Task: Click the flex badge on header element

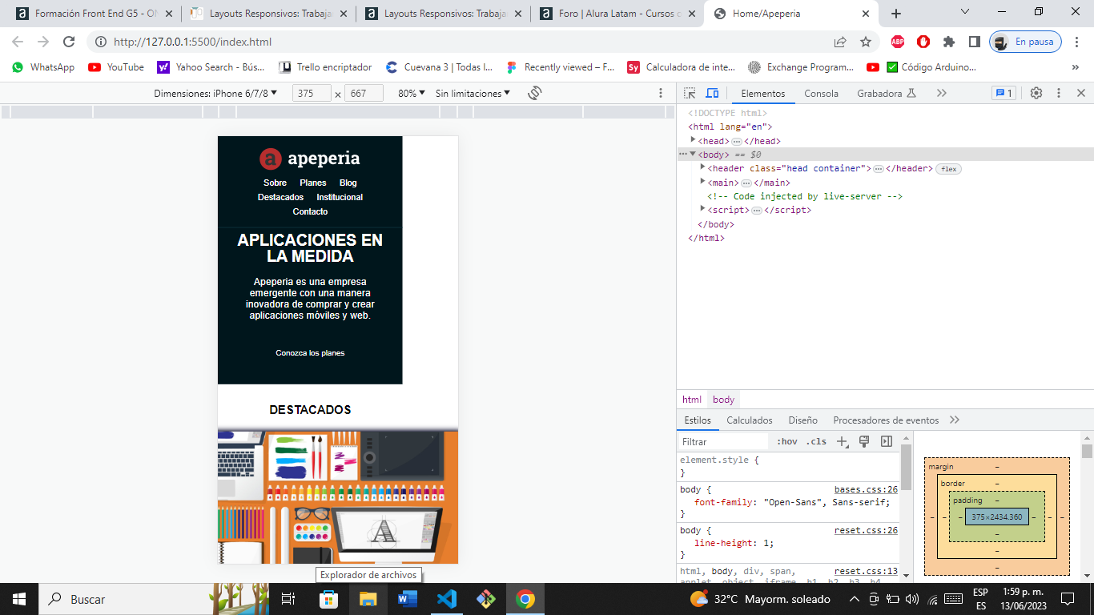Action: tap(948, 169)
